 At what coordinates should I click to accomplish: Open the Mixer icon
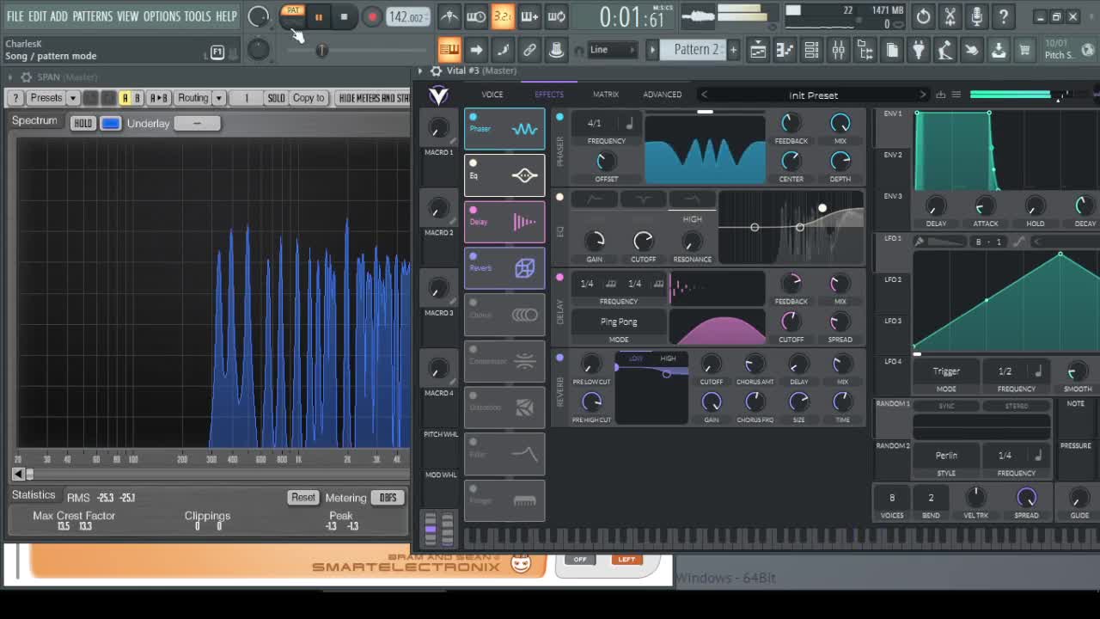(838, 50)
